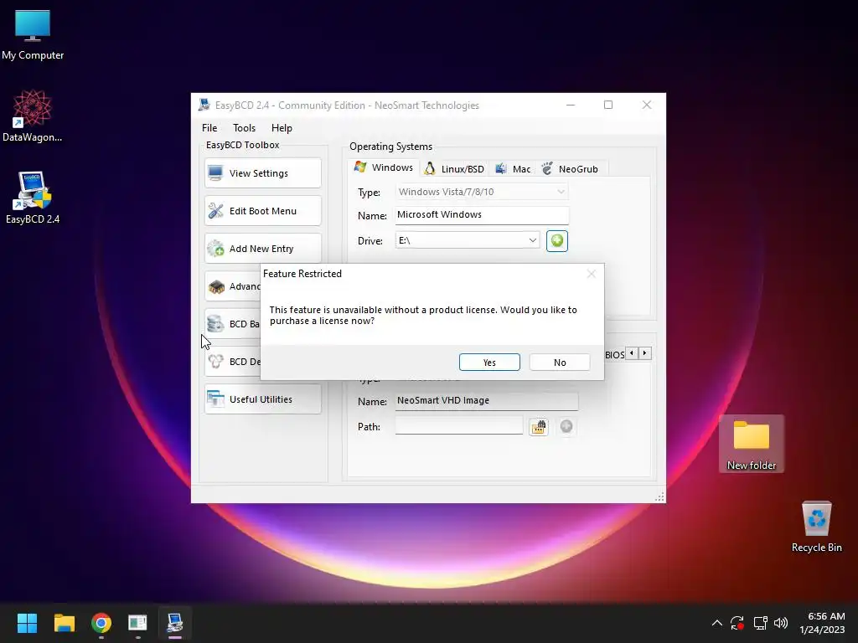
Task: Open the network tray icon
Action: [760, 623]
